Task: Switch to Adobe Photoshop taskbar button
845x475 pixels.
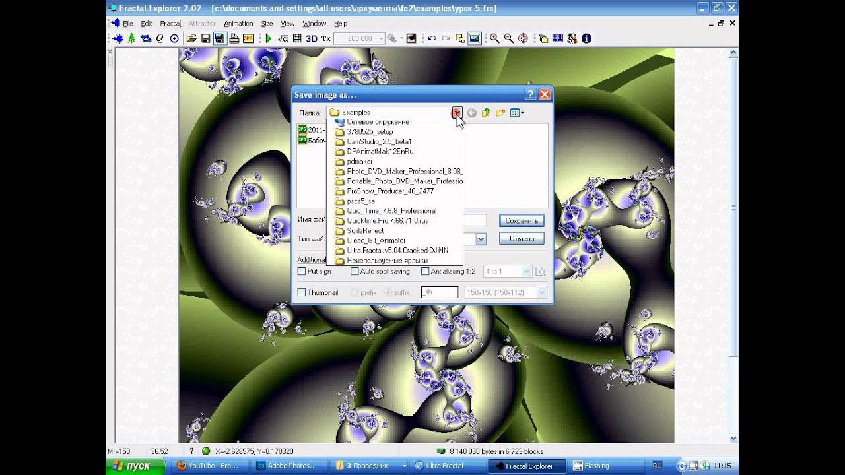Action: [290, 466]
